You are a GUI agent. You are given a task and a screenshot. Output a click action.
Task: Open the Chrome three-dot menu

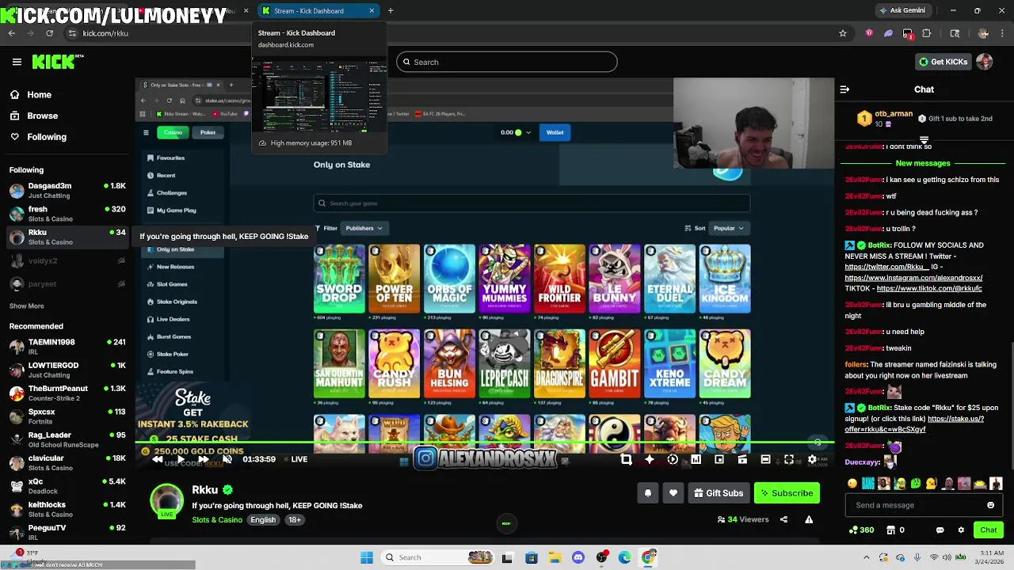pyautogui.click(x=1002, y=33)
